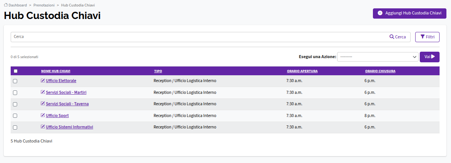Open the Ufficio Sport link

pyautogui.click(x=57, y=116)
